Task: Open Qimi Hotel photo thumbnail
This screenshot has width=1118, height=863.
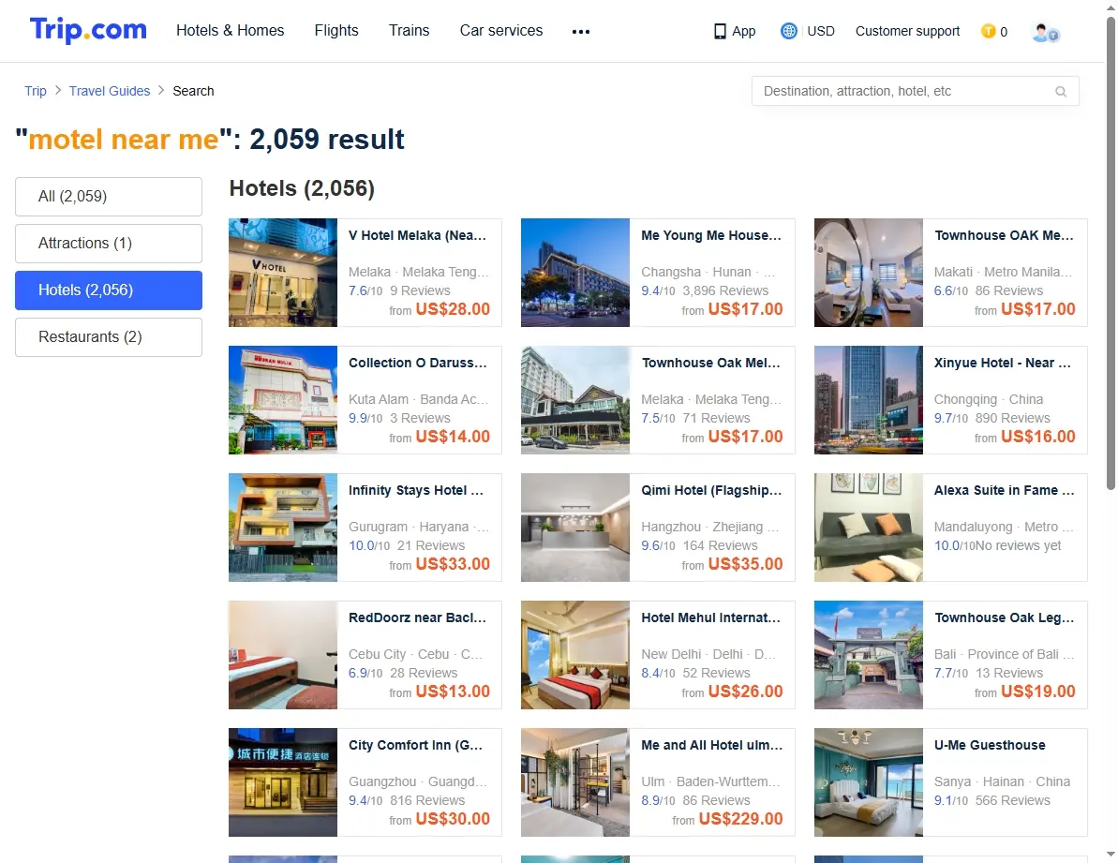Action: pos(575,528)
